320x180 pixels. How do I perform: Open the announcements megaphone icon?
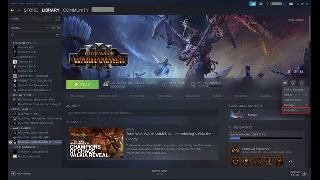[x=253, y=4]
